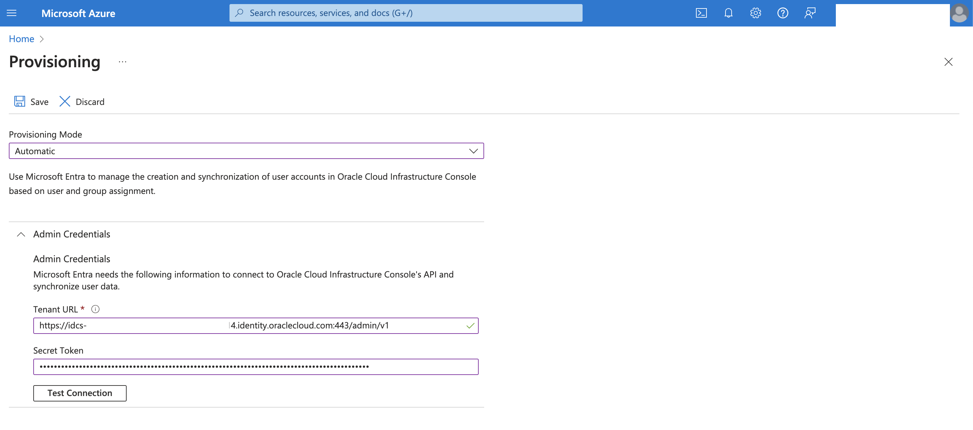Viewport: 973px width, 430px height.
Task: Click the Microsoft Azure logo text
Action: click(78, 13)
